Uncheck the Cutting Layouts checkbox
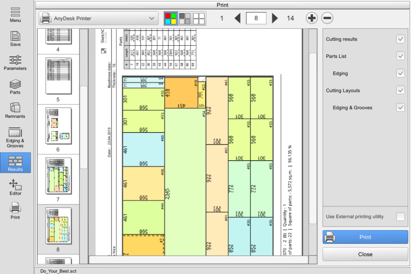 pyautogui.click(x=400, y=90)
